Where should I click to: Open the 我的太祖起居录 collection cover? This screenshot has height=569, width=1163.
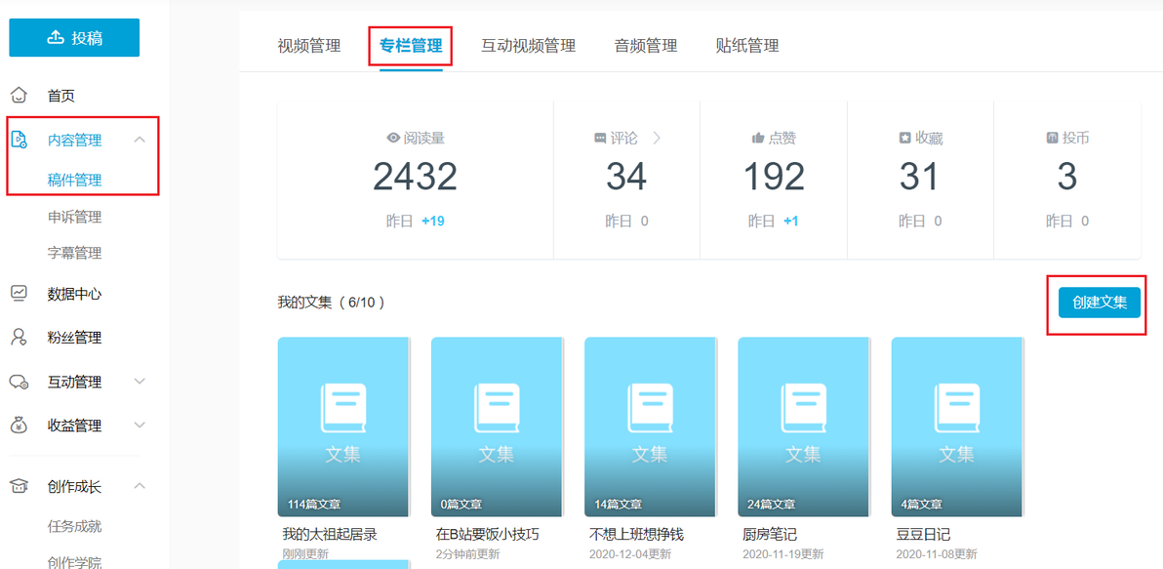[344, 427]
